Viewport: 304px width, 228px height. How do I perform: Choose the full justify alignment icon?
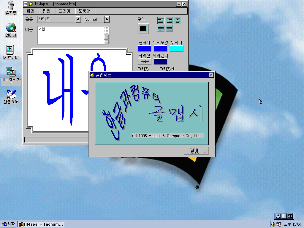coord(169,28)
